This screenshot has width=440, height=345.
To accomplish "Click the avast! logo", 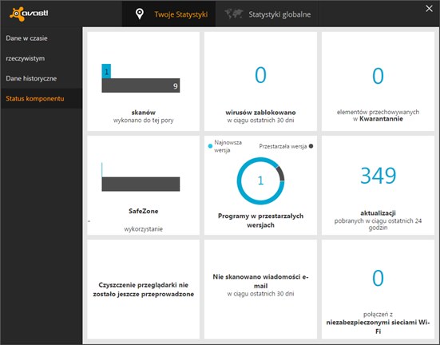I will [29, 14].
